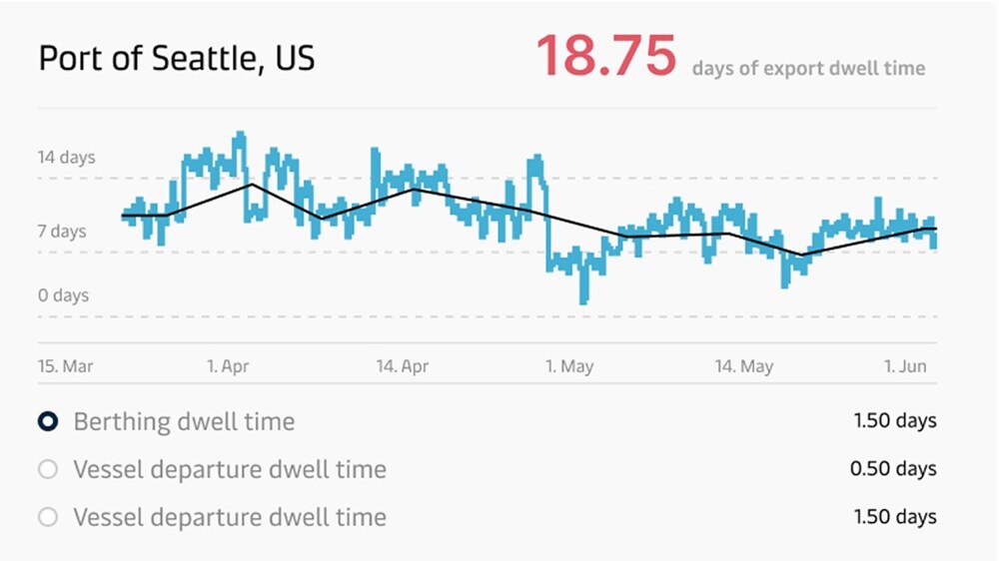Image resolution: width=999 pixels, height=561 pixels.
Task: Click the Port of Seattle, US title
Action: pos(177,58)
